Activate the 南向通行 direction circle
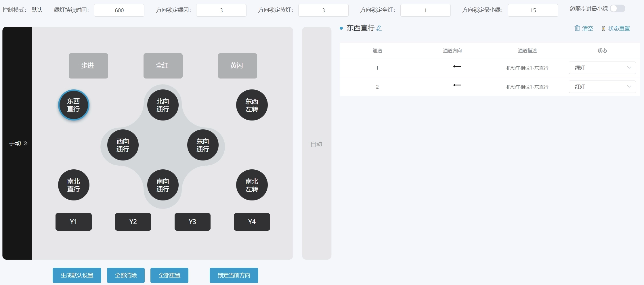This screenshot has width=644, height=285. click(x=163, y=185)
